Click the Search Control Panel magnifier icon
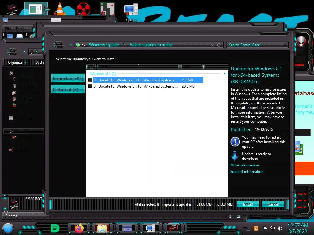 click(x=285, y=45)
